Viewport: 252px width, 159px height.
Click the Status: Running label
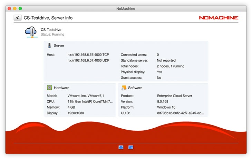pos(52,34)
